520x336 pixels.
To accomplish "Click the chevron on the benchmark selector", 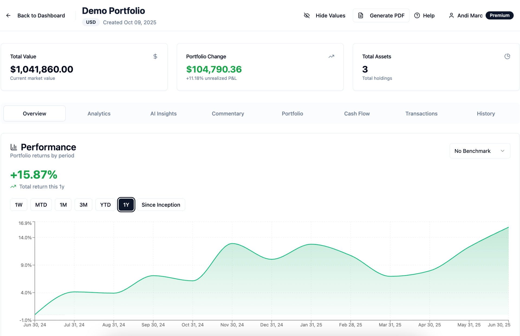I will tap(503, 151).
